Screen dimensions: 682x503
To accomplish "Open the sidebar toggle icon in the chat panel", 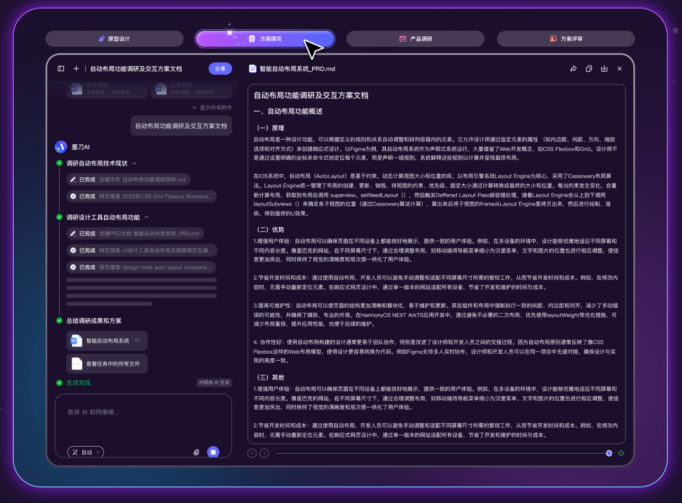I will click(61, 69).
